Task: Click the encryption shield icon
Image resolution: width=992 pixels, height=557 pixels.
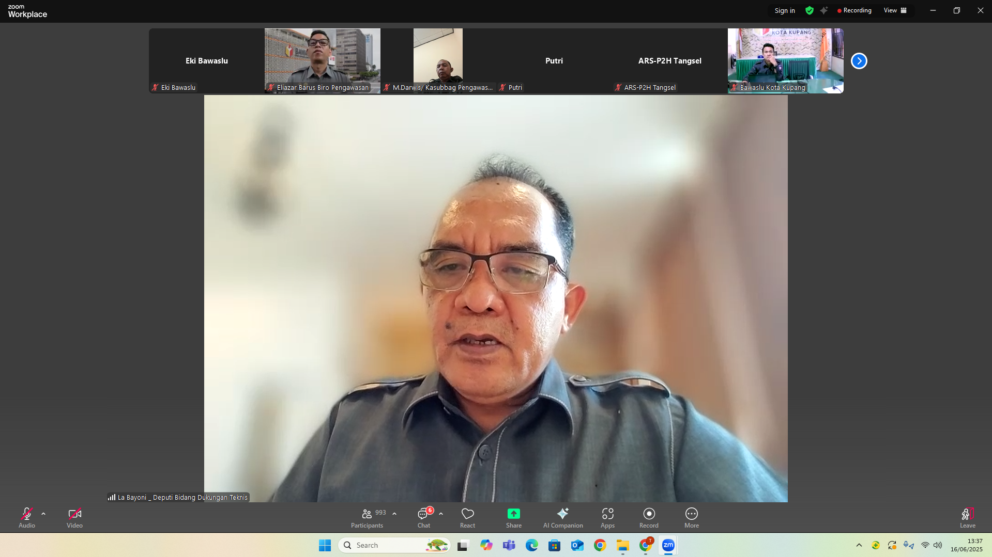Action: (x=810, y=10)
